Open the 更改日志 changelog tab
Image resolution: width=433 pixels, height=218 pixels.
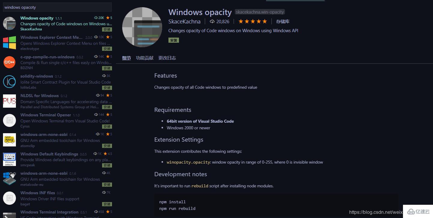click(167, 58)
